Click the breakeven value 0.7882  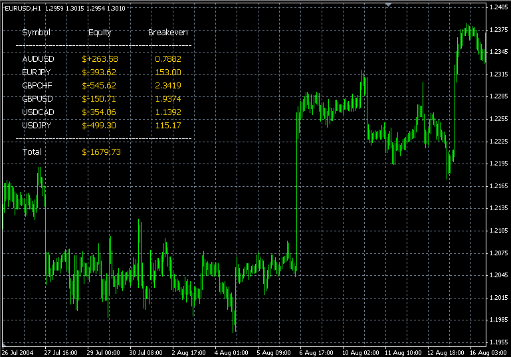click(168, 59)
